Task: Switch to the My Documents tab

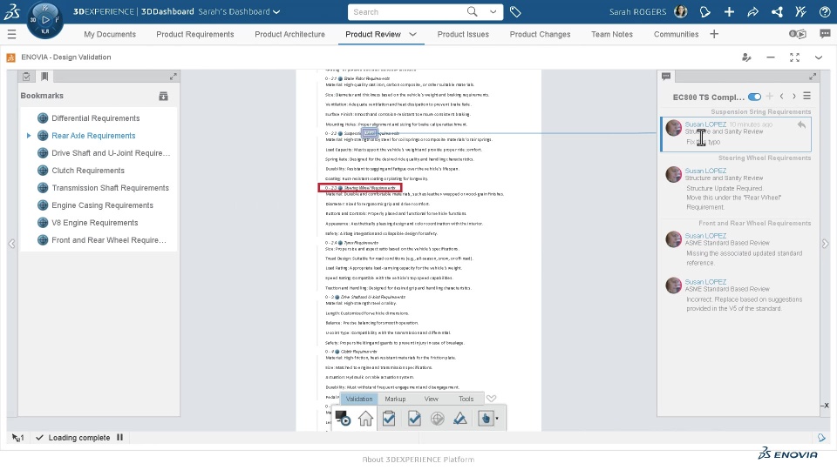Action: [110, 34]
